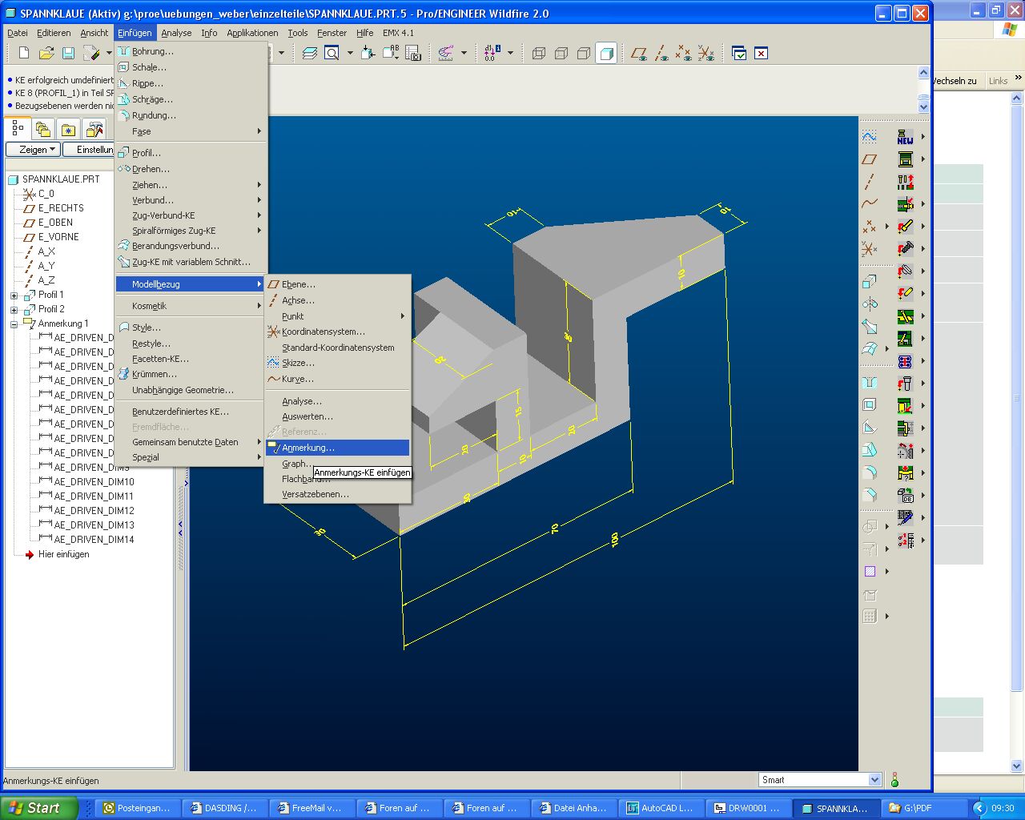The image size is (1025, 820).
Task: Save the model with the diskette icon
Action: 69,53
